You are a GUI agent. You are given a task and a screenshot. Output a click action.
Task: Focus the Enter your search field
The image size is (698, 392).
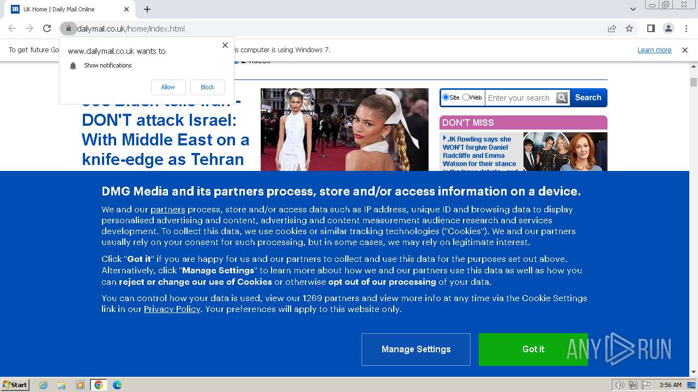(520, 98)
